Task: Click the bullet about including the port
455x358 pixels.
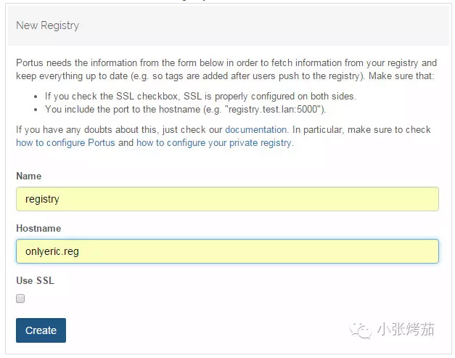Action: 186,110
